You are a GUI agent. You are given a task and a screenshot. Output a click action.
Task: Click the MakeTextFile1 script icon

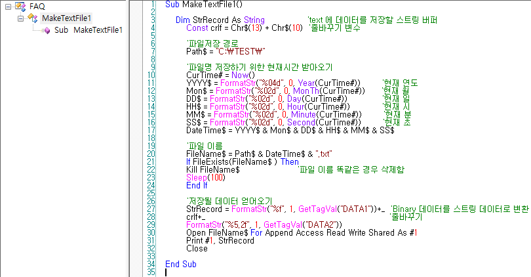click(x=33, y=18)
